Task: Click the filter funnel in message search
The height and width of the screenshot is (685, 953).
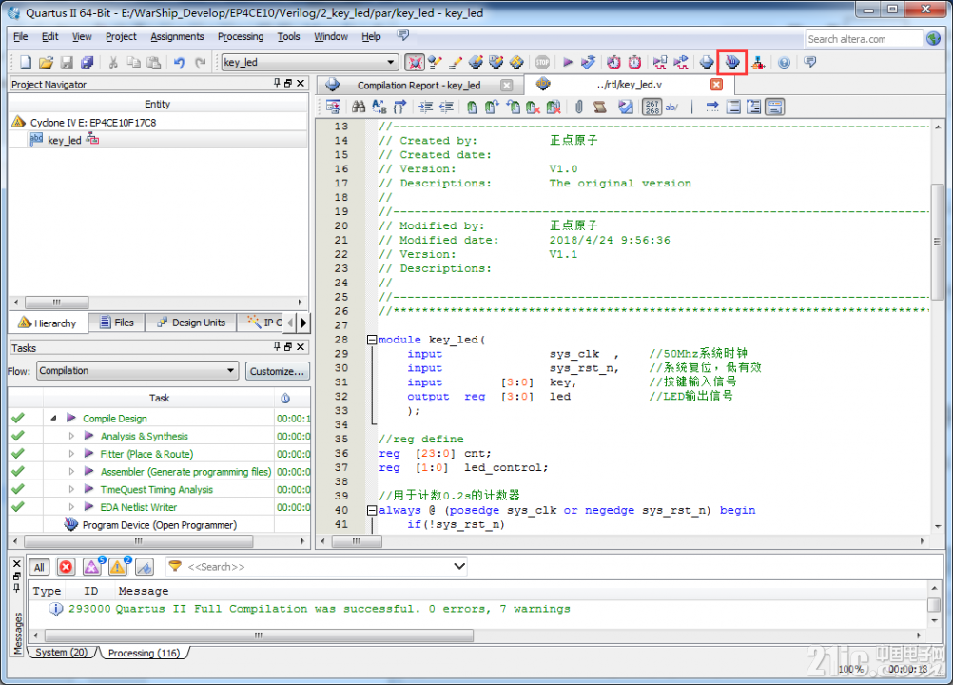Action: [175, 566]
